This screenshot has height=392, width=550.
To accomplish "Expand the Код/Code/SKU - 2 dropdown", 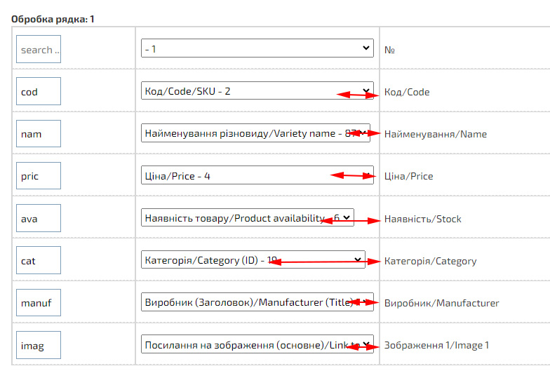I will coord(257,91).
